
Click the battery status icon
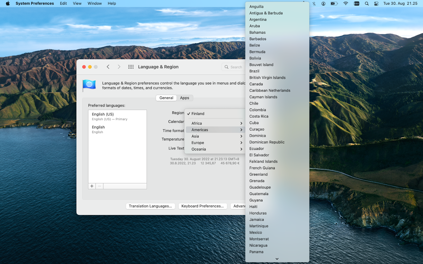[334, 3]
